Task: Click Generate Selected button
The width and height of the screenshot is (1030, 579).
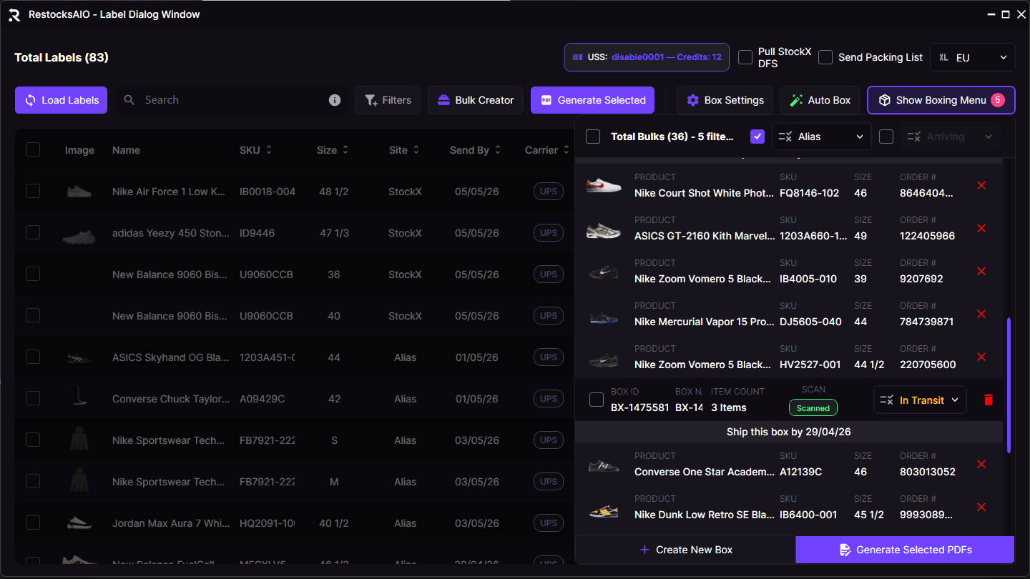Action: coord(592,100)
